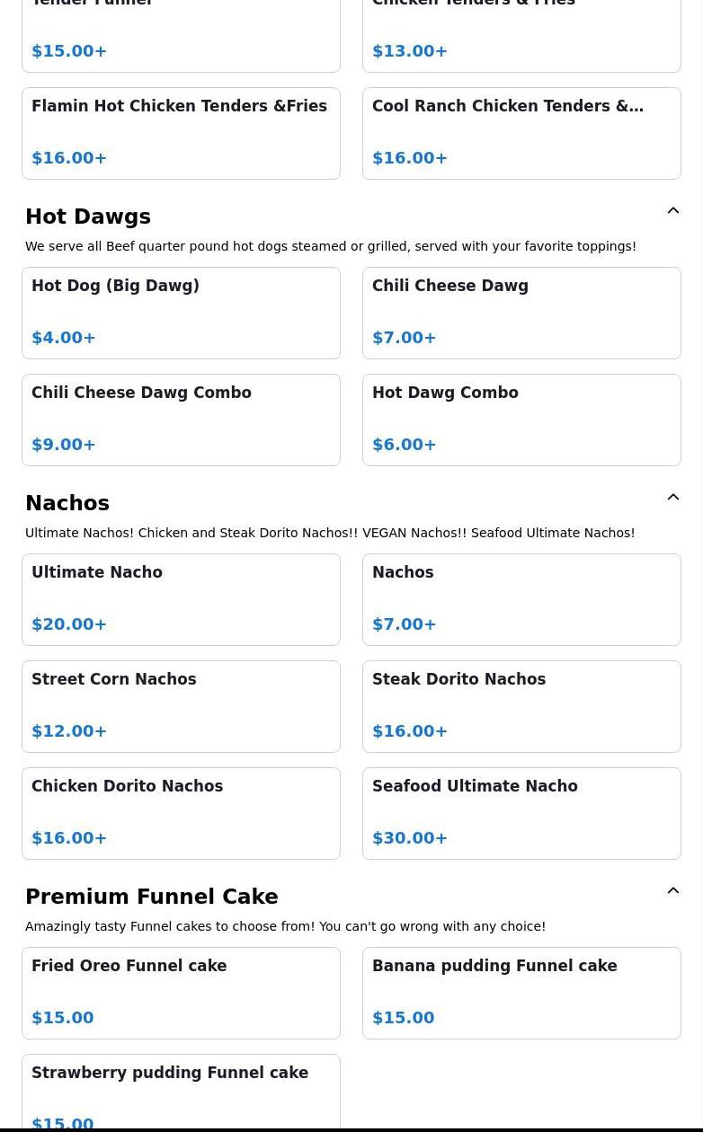
Task: Select the Ultimate Nacho item
Action: [181, 599]
